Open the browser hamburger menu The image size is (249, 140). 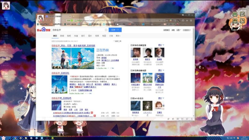(191, 21)
